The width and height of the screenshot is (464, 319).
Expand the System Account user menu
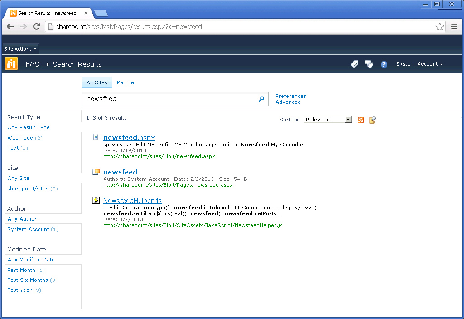[419, 64]
